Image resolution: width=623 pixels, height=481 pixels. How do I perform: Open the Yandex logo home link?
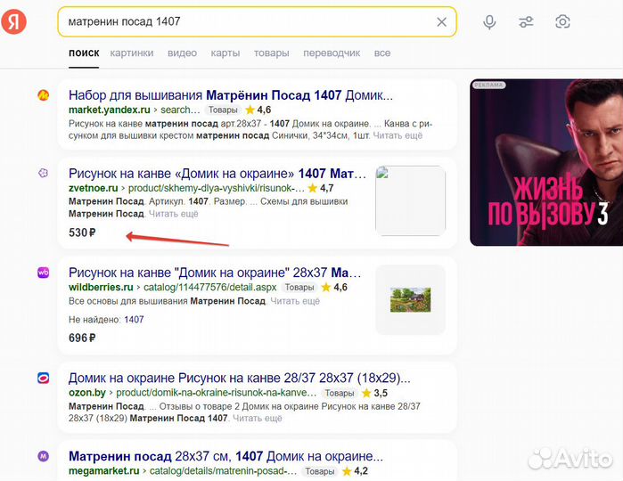[x=13, y=21]
